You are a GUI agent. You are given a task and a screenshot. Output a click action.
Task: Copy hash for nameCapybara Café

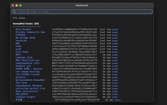[x=115, y=63]
